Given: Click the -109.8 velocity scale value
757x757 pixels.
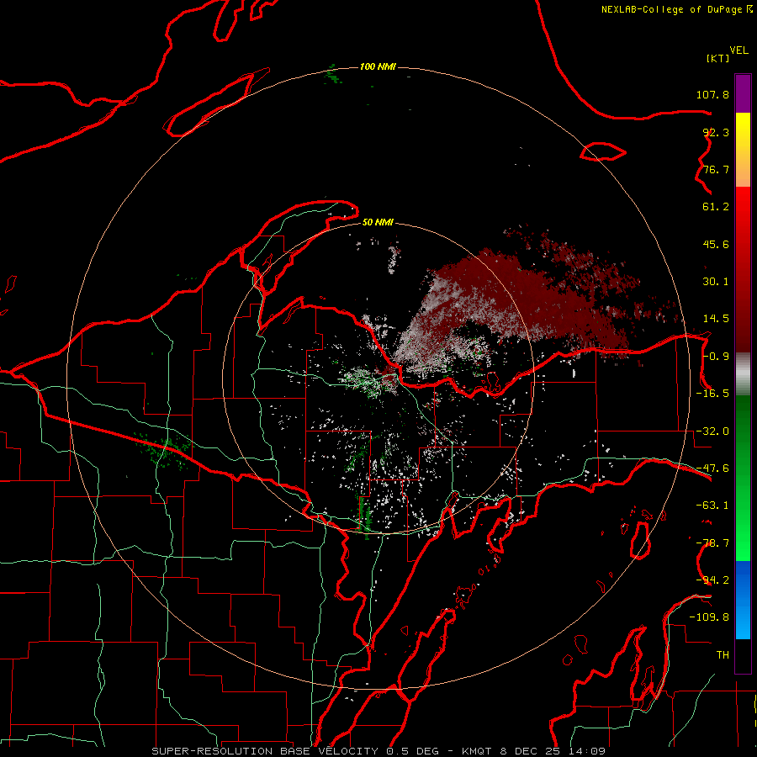Looking at the screenshot, I should 709,617.
